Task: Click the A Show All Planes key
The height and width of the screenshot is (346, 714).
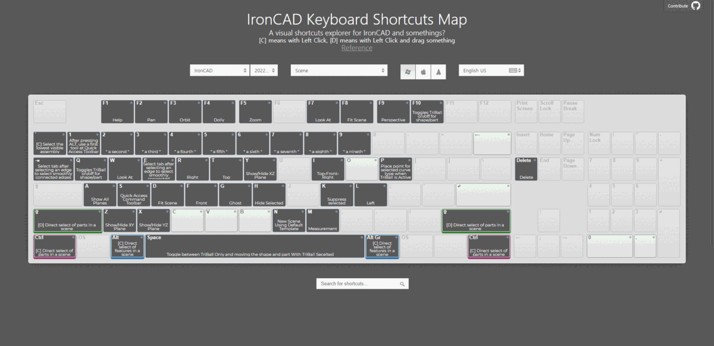Action: coord(99,195)
